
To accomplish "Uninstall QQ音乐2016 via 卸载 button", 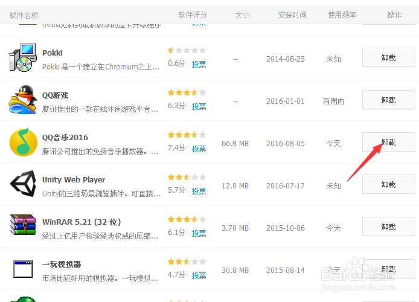I will 388,142.
